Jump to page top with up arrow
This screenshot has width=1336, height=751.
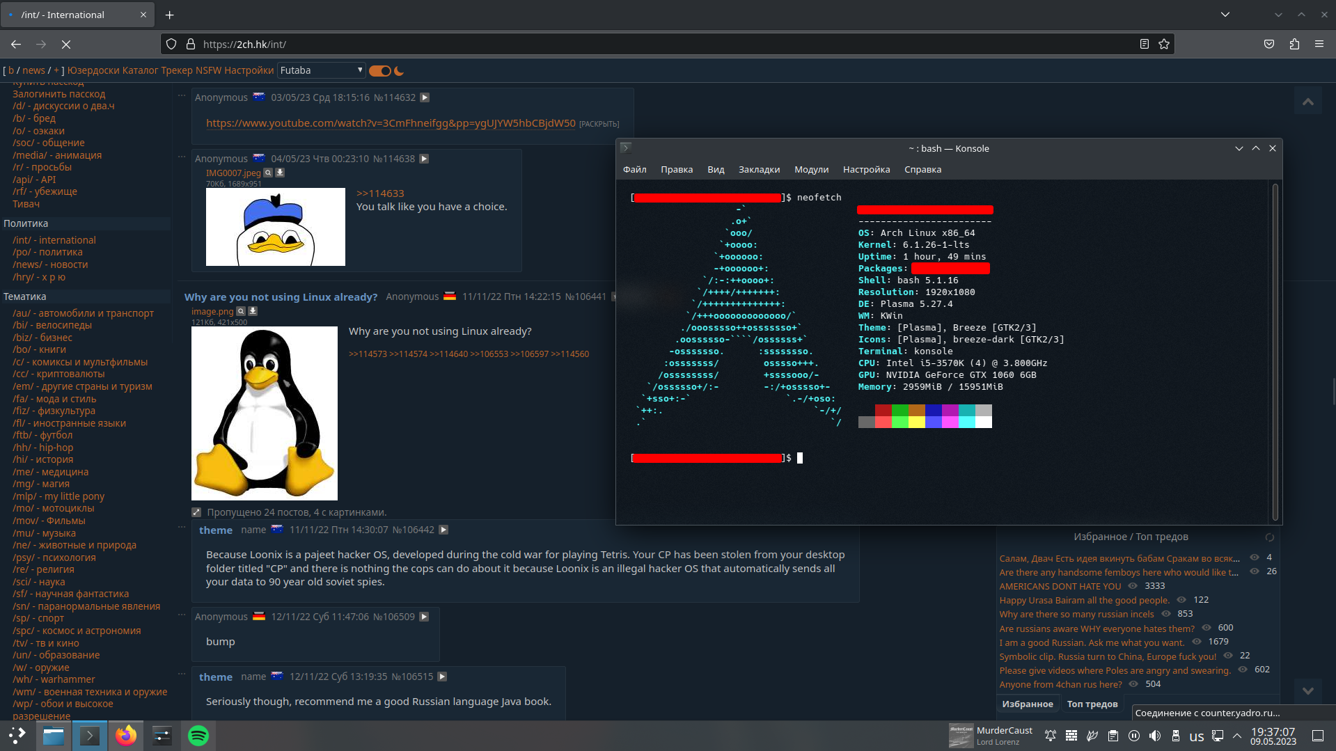point(1308,102)
